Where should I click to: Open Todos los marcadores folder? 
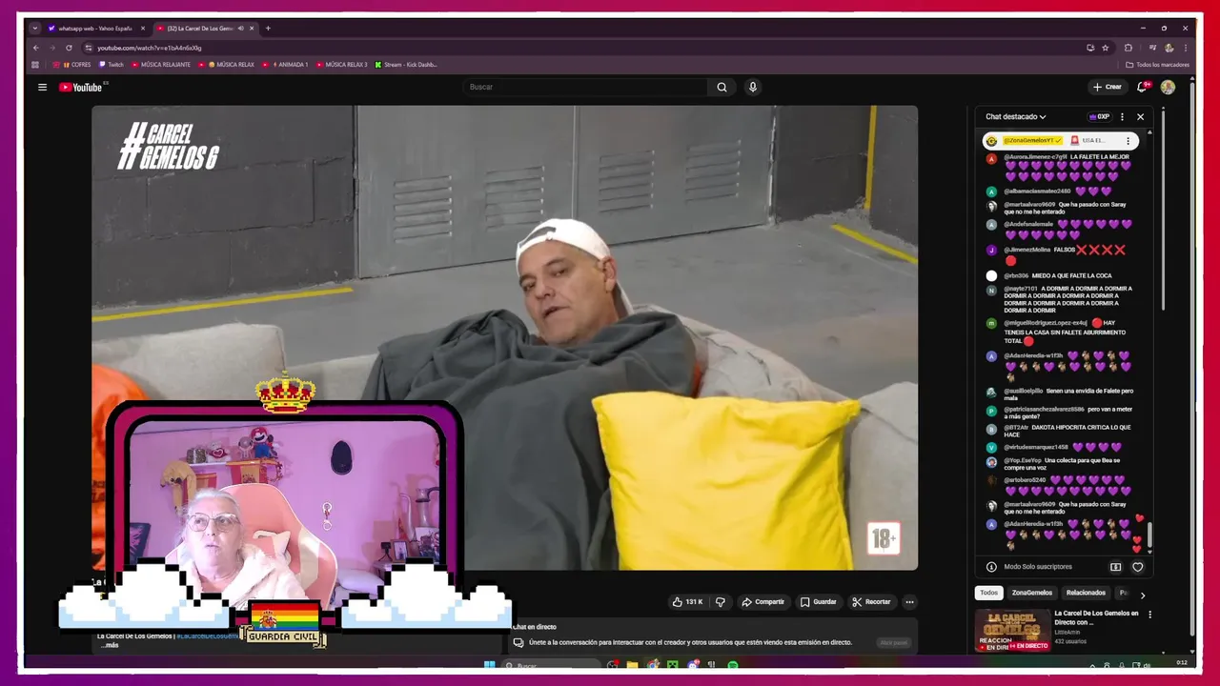(x=1157, y=65)
